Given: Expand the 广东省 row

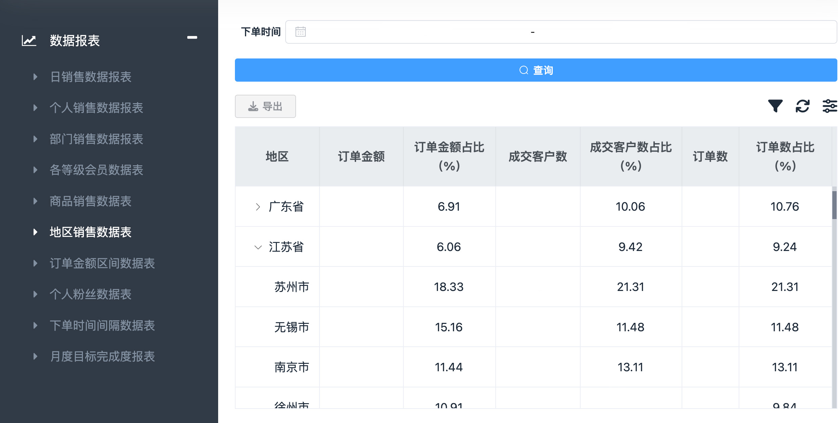Looking at the screenshot, I should (258, 207).
